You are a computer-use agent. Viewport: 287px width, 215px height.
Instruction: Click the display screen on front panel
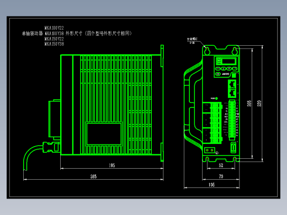[228, 61]
